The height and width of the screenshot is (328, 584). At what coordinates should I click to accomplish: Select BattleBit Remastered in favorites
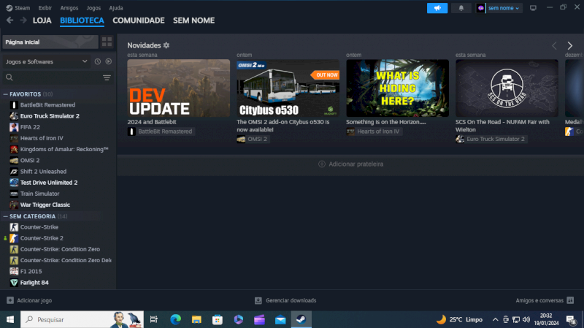point(47,104)
